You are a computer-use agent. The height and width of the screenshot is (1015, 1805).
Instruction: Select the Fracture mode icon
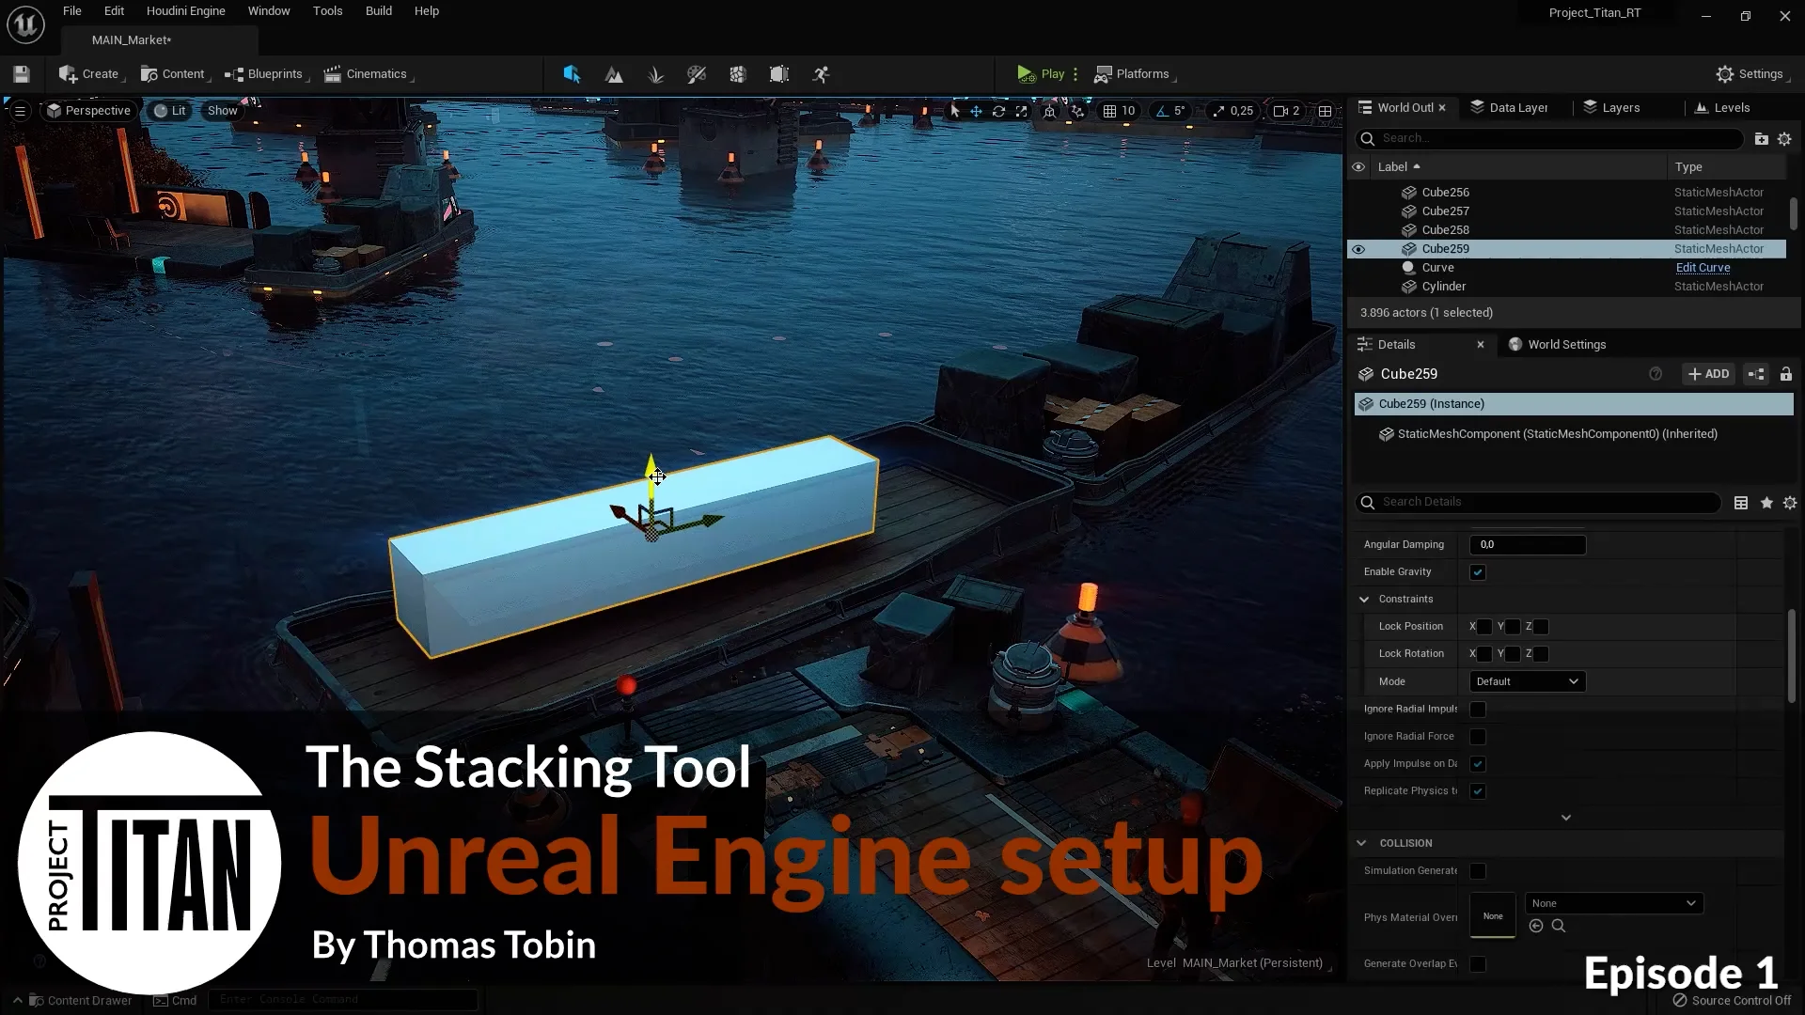pyautogui.click(x=737, y=74)
